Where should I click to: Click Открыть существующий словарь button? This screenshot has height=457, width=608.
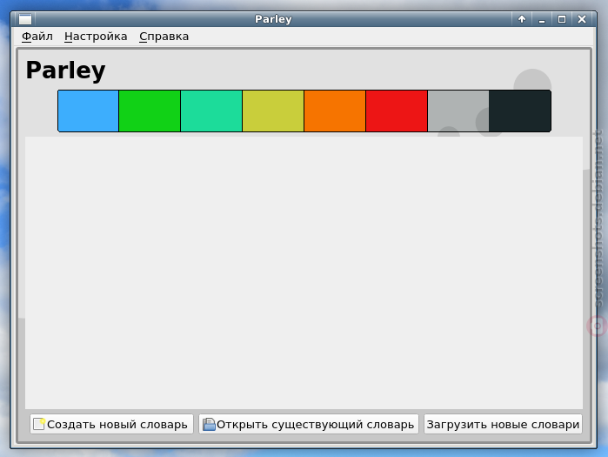click(309, 424)
